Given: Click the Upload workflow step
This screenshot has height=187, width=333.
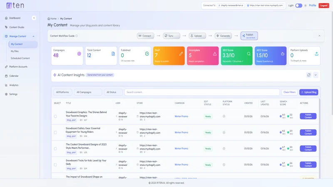Looking at the screenshot, I should pyautogui.click(x=197, y=36).
